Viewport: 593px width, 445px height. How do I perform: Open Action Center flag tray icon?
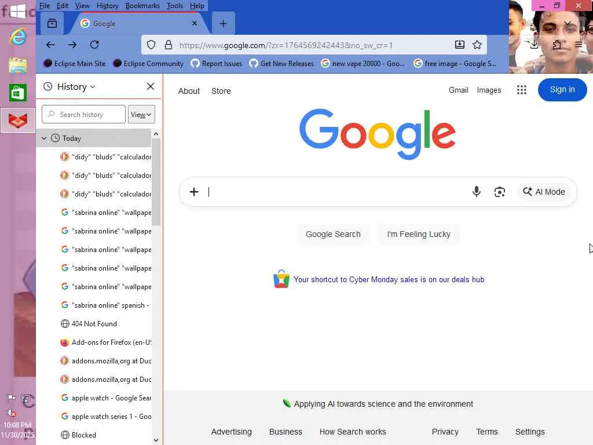[x=12, y=398]
